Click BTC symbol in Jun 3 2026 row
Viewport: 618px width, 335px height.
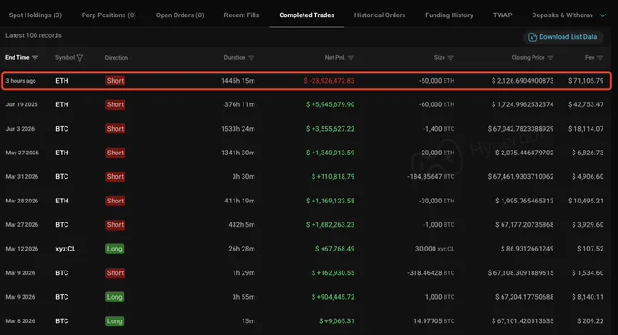[x=62, y=129]
